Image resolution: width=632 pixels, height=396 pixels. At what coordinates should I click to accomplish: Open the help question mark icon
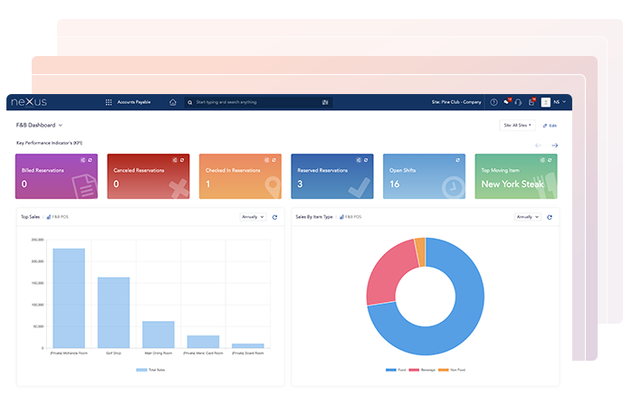(x=493, y=102)
